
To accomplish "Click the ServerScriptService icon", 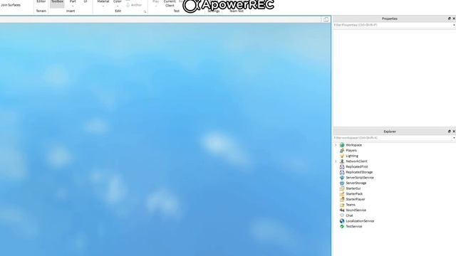I will pos(342,177).
